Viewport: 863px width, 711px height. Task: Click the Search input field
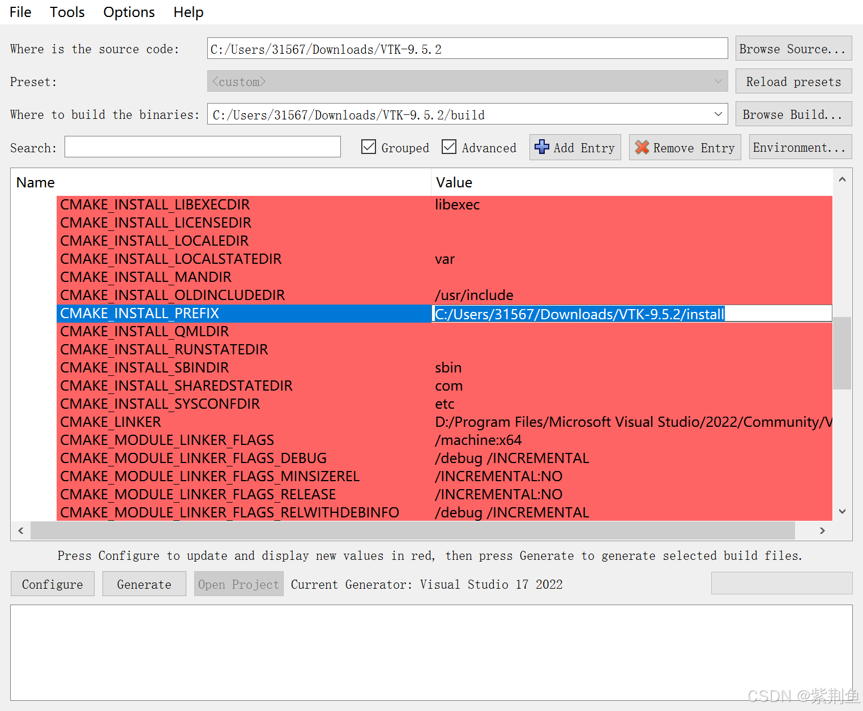click(203, 147)
